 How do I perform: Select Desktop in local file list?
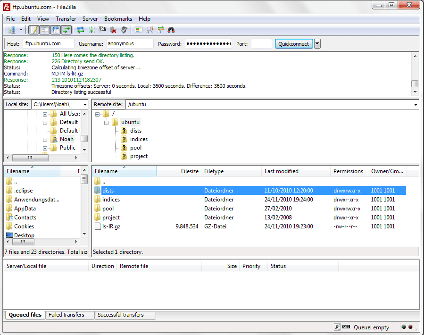(x=25, y=235)
